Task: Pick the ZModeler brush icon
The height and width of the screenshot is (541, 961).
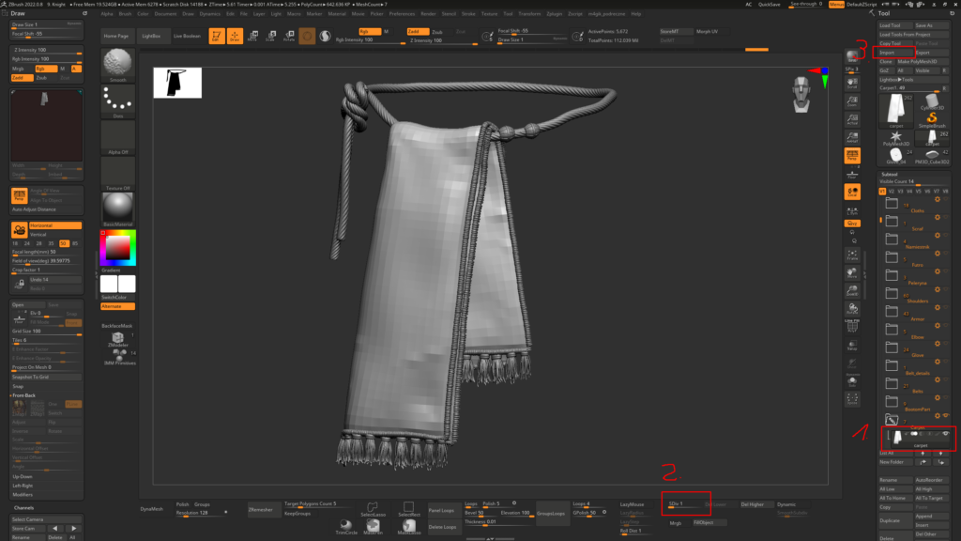Action: [x=118, y=338]
